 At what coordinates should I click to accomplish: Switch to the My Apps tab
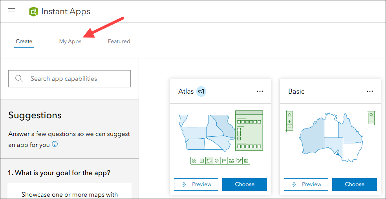pyautogui.click(x=70, y=41)
